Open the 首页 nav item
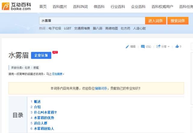Image resolution: width=193 pixels, height=133 pixels. [43, 7]
